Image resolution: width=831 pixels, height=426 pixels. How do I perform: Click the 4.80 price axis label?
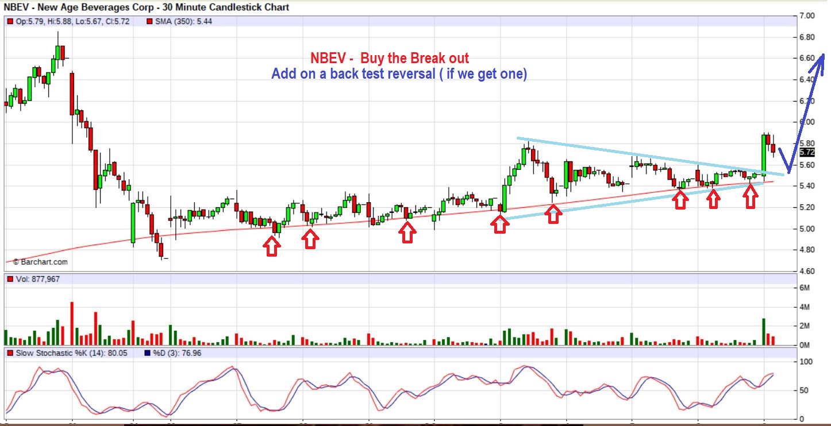(806, 250)
